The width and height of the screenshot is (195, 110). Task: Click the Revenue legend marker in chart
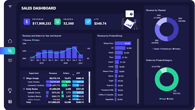[23, 40]
